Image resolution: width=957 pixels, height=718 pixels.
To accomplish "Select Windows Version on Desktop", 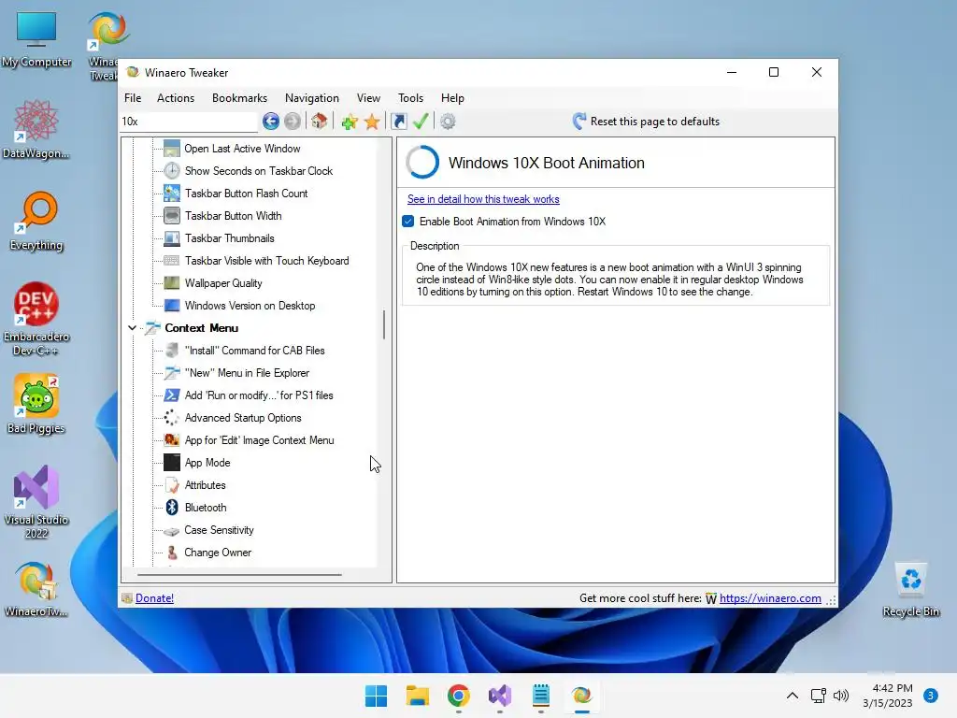I will (x=250, y=306).
